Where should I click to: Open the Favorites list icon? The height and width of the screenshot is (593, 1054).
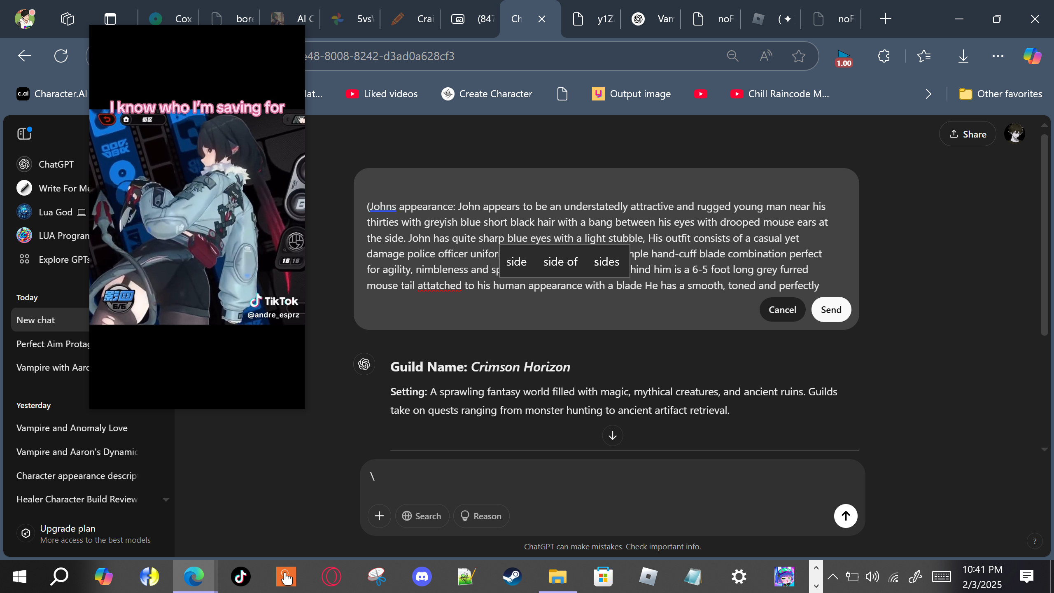[x=924, y=56]
